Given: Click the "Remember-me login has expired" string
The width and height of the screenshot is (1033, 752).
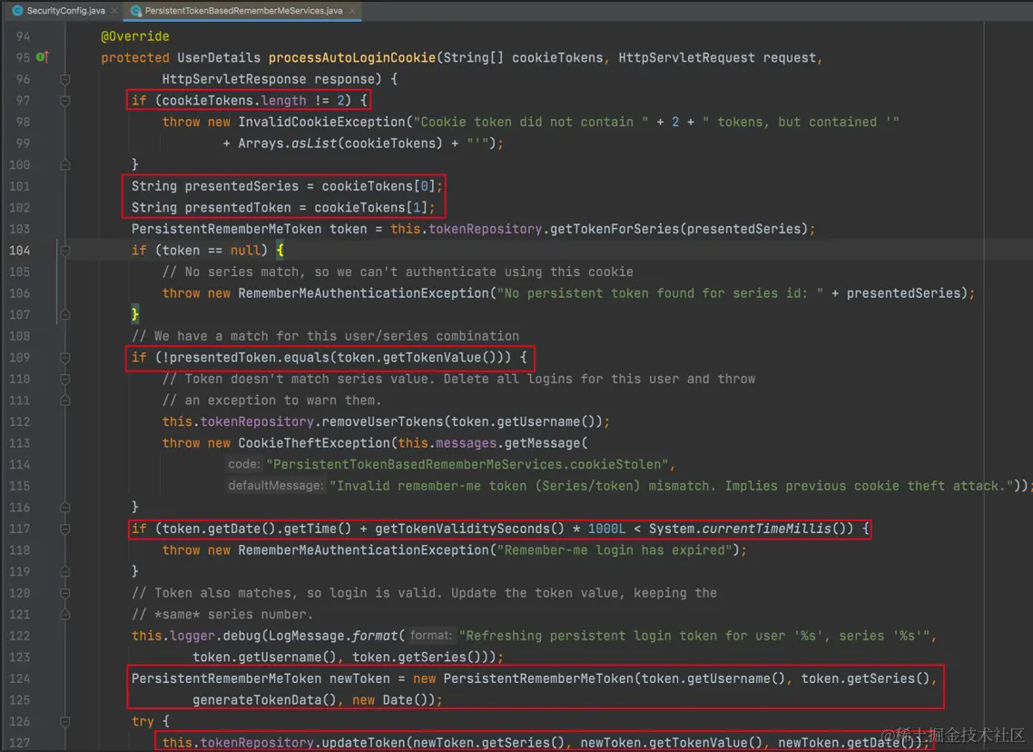Looking at the screenshot, I should [x=615, y=550].
